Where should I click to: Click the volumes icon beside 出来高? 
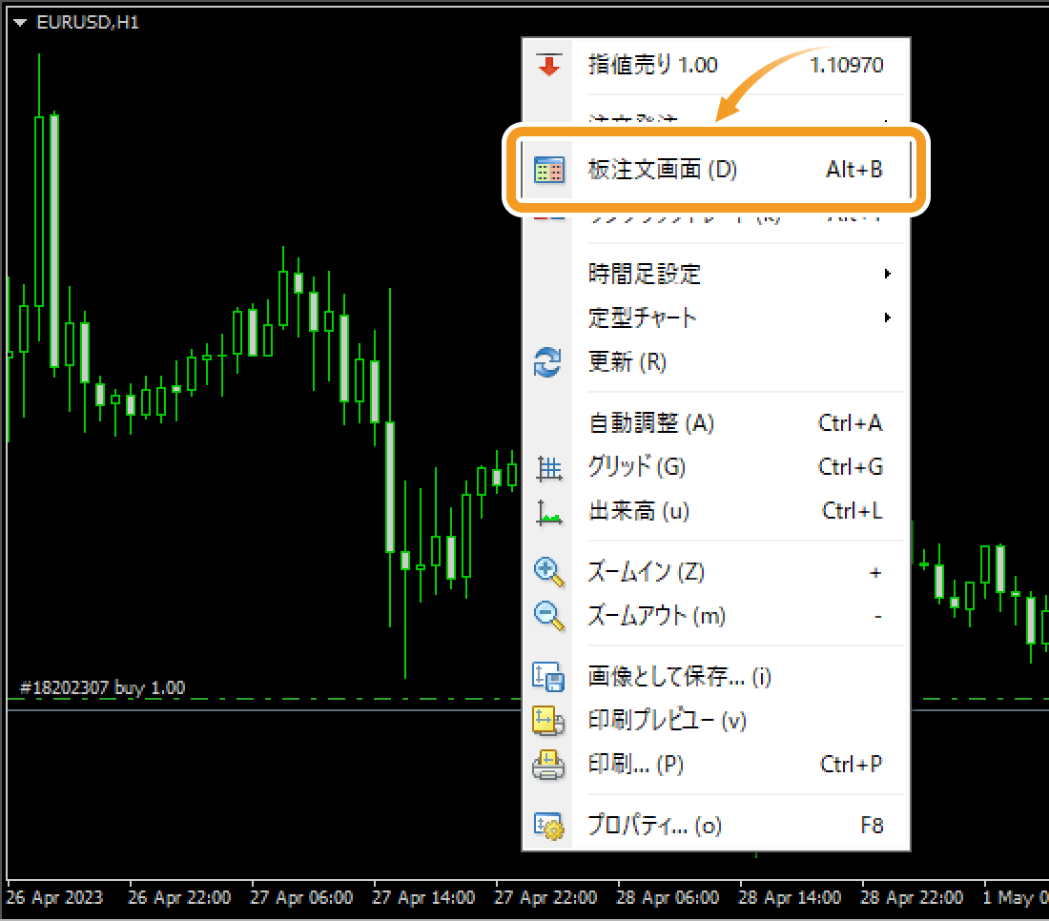pos(549,513)
